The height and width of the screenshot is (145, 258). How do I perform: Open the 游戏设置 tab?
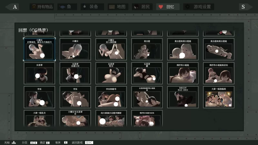(x=199, y=7)
